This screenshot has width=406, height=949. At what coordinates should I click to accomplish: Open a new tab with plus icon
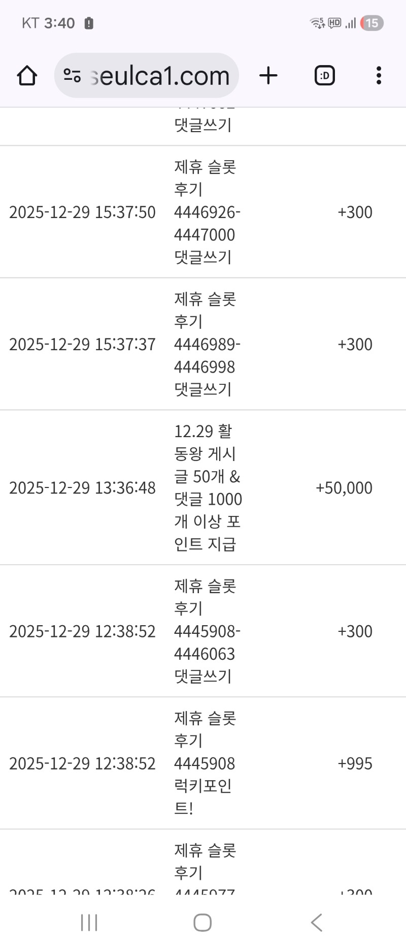coord(268,76)
